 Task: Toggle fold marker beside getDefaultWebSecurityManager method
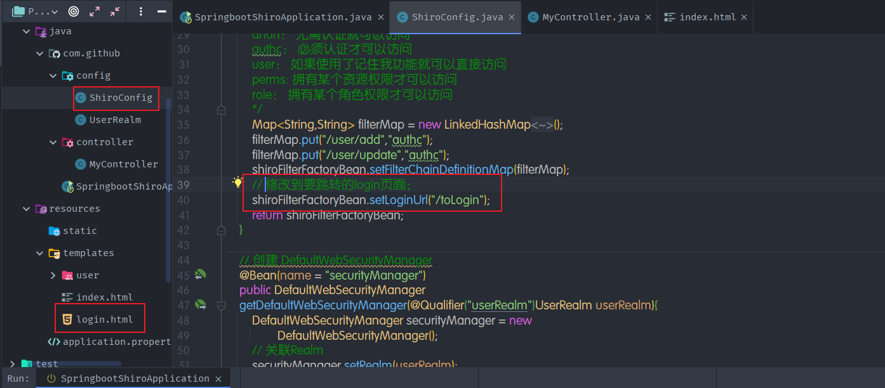coord(221,305)
